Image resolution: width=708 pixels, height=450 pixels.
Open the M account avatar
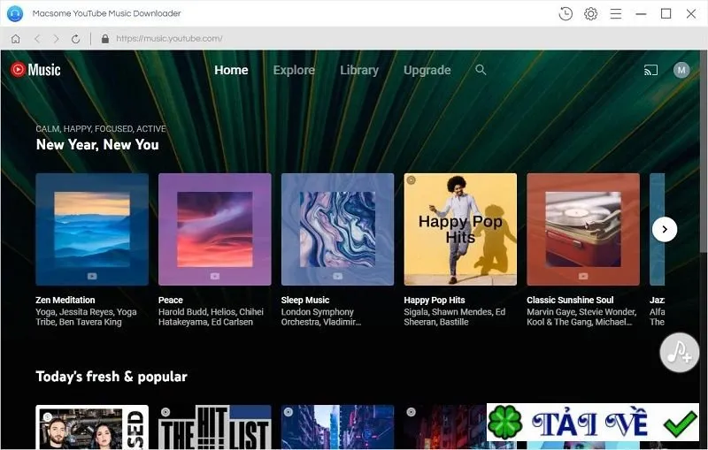point(681,70)
